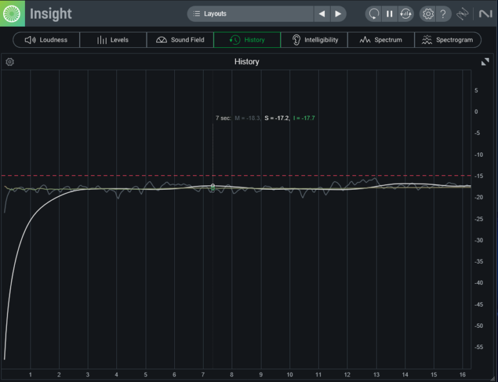Go to the previous layout arrow
498x382 pixels.
tap(322, 14)
